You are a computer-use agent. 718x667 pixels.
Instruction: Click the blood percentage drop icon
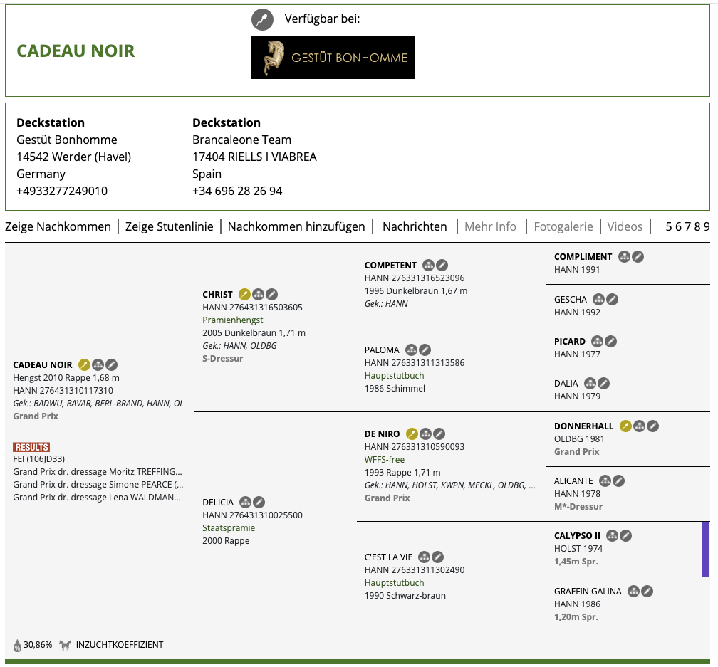17,646
